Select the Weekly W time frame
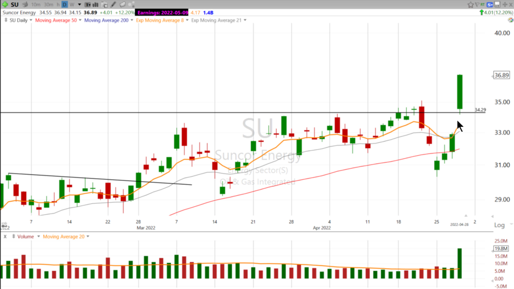 (x=72, y=5)
